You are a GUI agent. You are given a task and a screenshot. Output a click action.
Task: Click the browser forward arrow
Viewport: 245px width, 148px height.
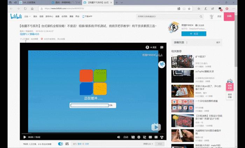18,9
